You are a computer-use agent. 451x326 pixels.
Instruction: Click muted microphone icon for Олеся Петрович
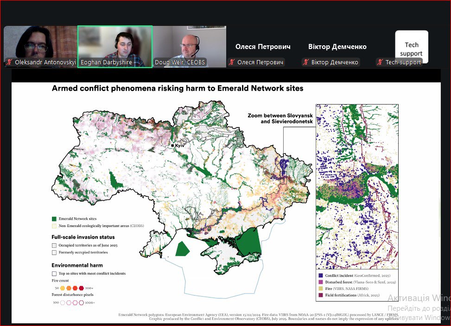(232, 62)
